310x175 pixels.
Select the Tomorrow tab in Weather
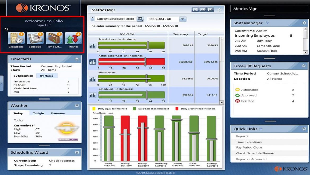(x=58, y=113)
